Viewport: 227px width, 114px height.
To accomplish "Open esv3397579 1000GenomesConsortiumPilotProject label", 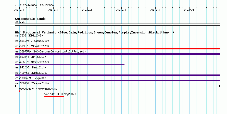I will (x=51, y=51).
